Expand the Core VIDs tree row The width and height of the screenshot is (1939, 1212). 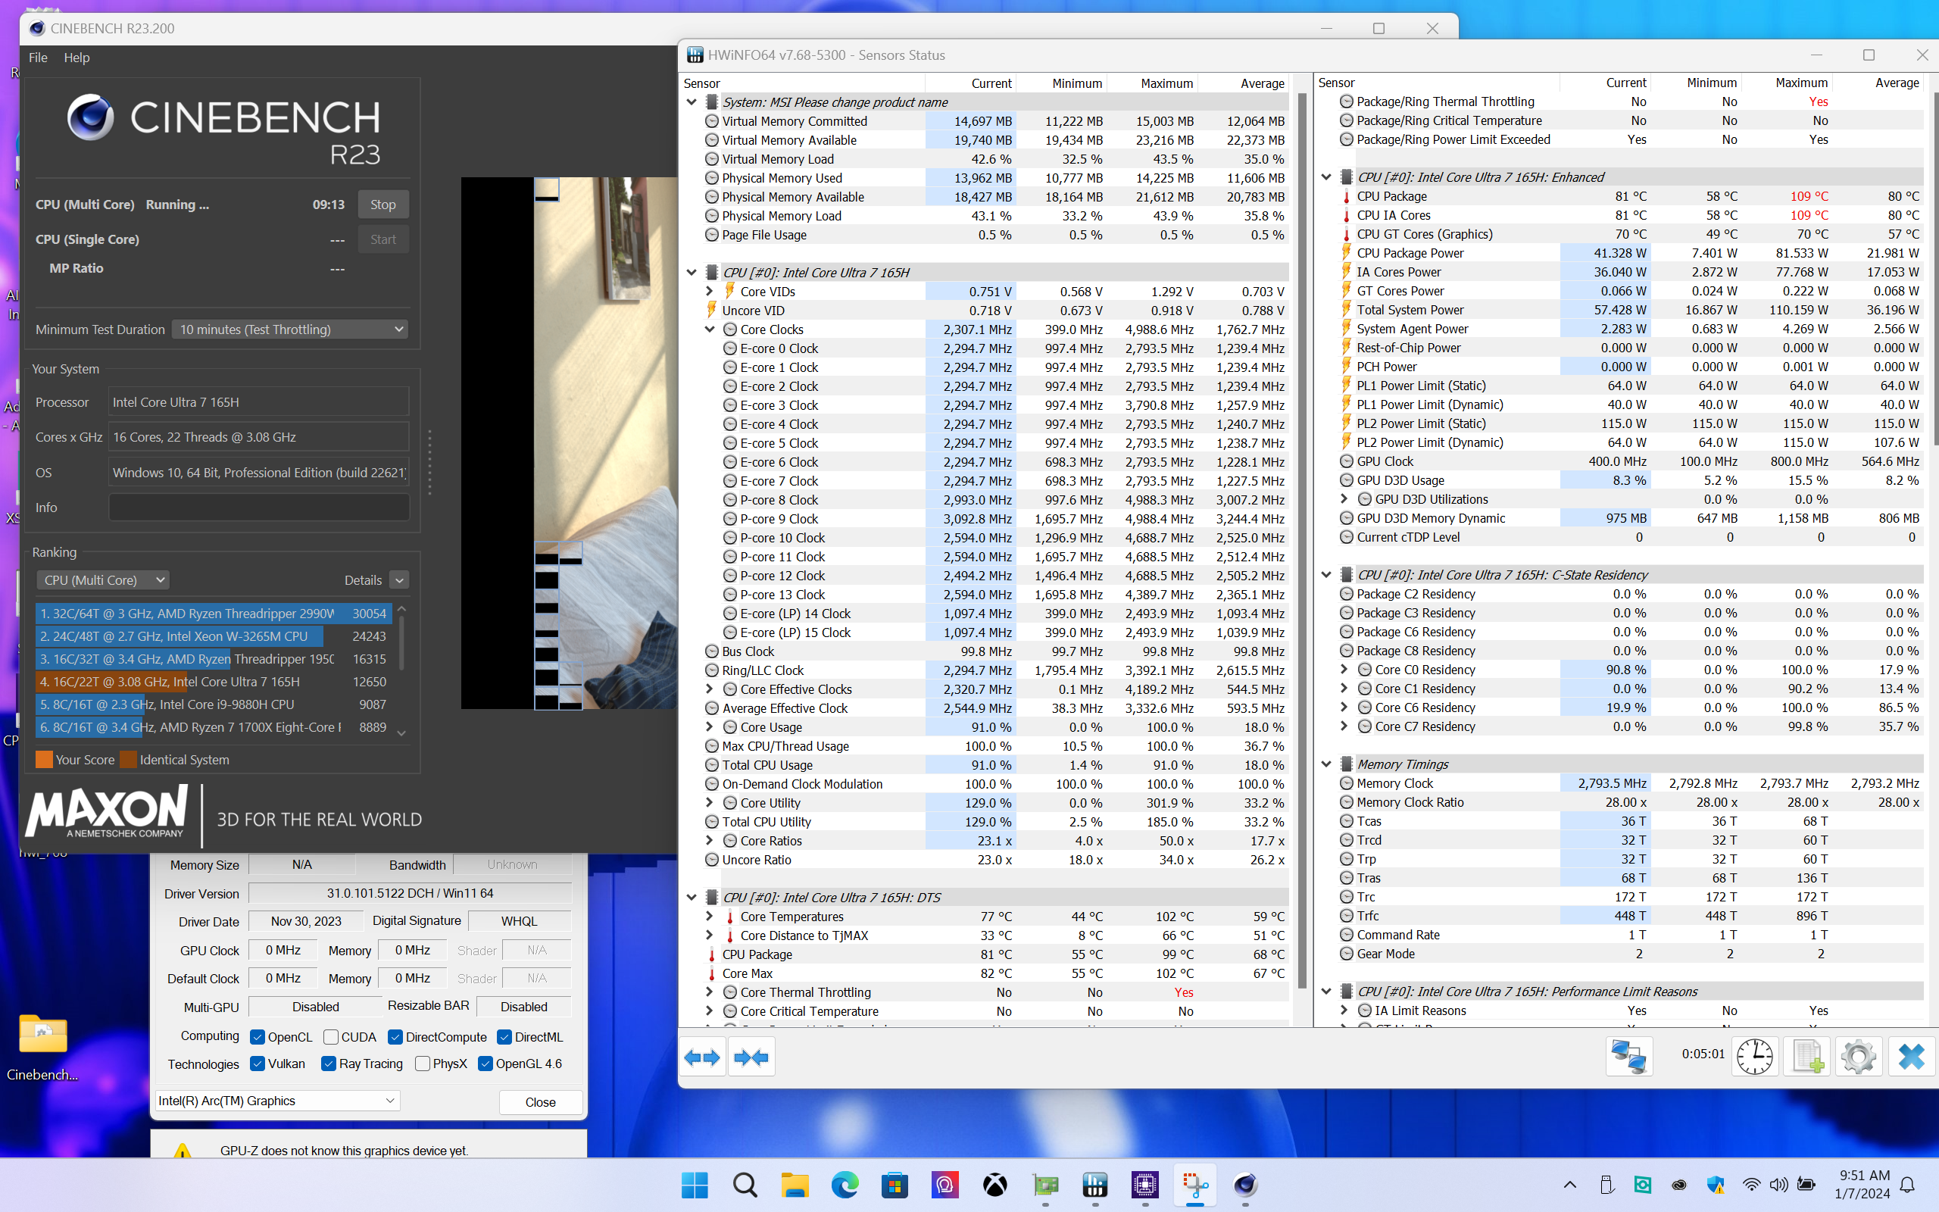point(709,292)
